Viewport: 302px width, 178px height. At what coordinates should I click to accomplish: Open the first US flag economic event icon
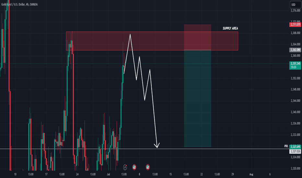pyautogui.click(x=134, y=167)
